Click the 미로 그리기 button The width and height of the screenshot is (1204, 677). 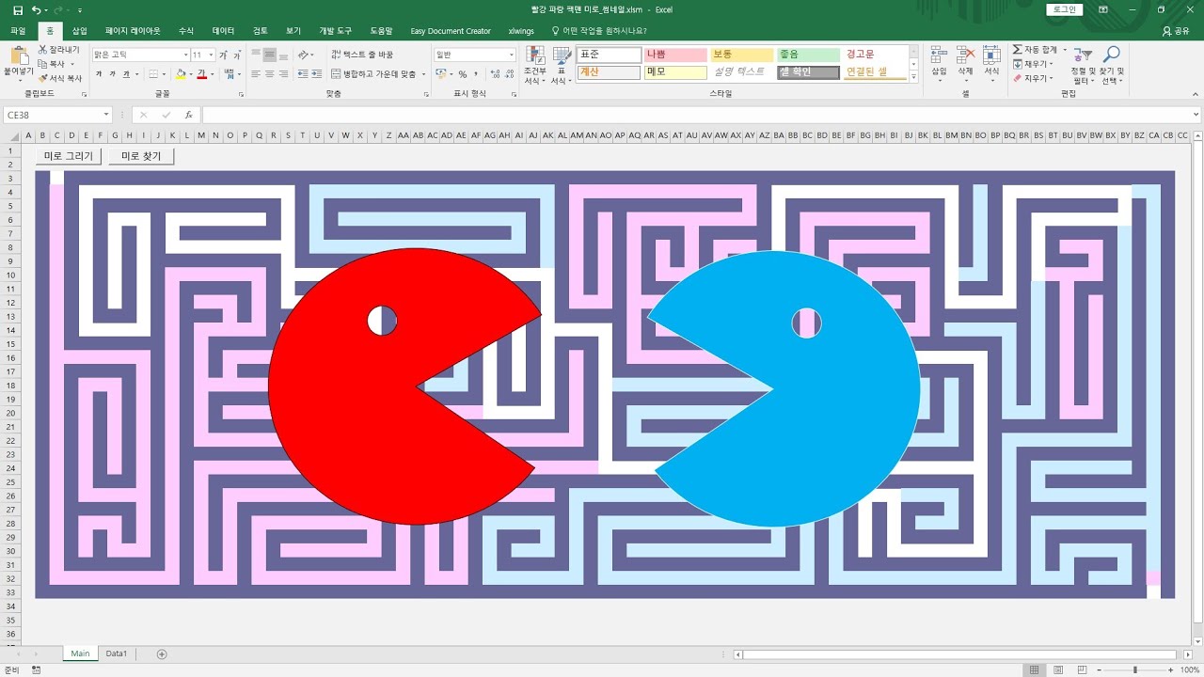[69, 156]
